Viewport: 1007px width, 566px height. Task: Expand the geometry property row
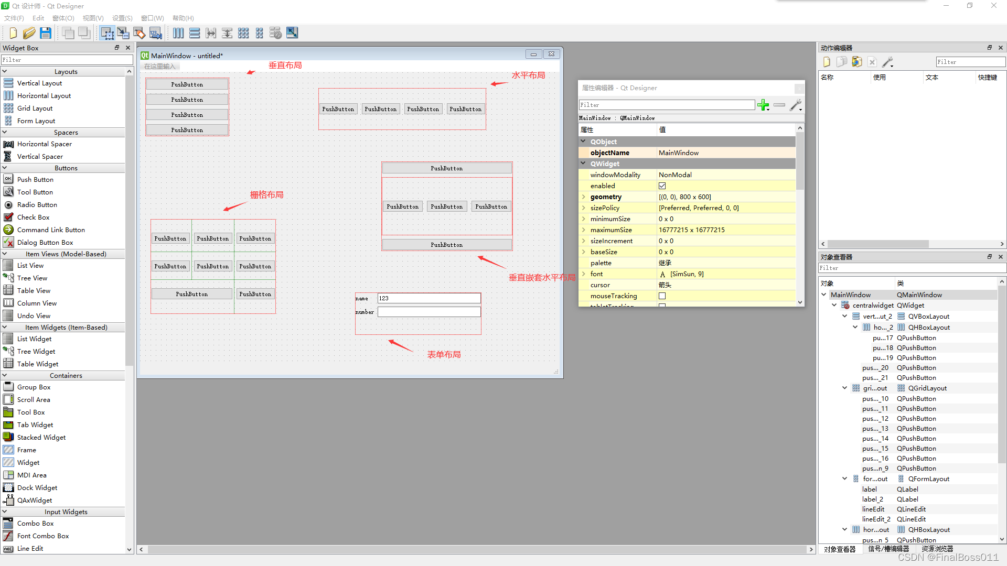pos(583,197)
